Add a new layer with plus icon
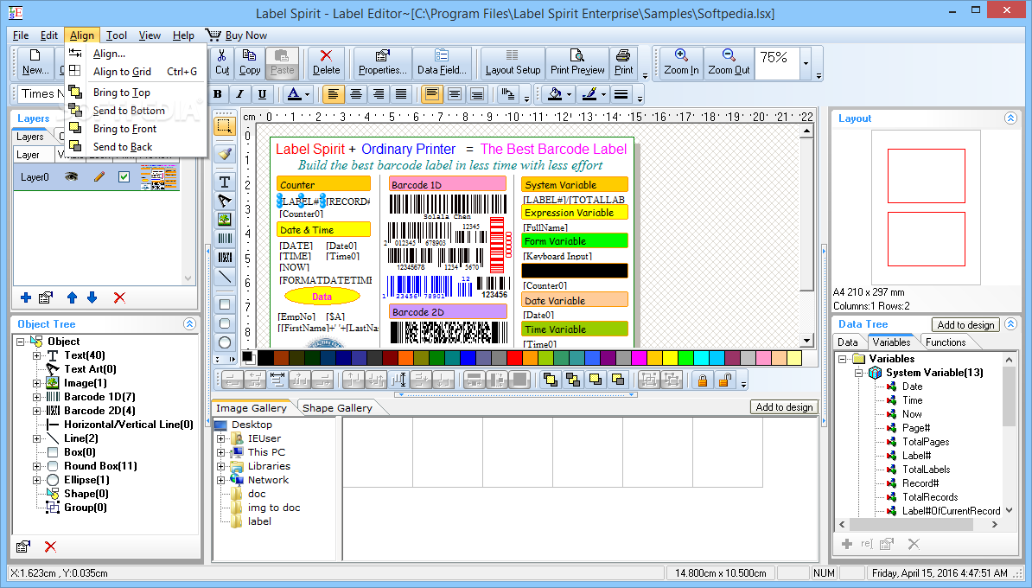The width and height of the screenshot is (1032, 588). pos(26,297)
